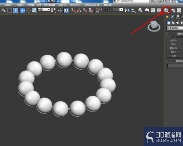Click the object name input field
This screenshot has width=183, height=146.
coord(175,66)
